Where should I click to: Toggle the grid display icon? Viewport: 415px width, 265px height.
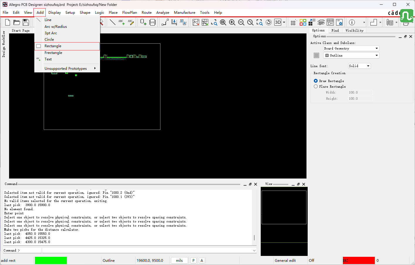[293, 22]
